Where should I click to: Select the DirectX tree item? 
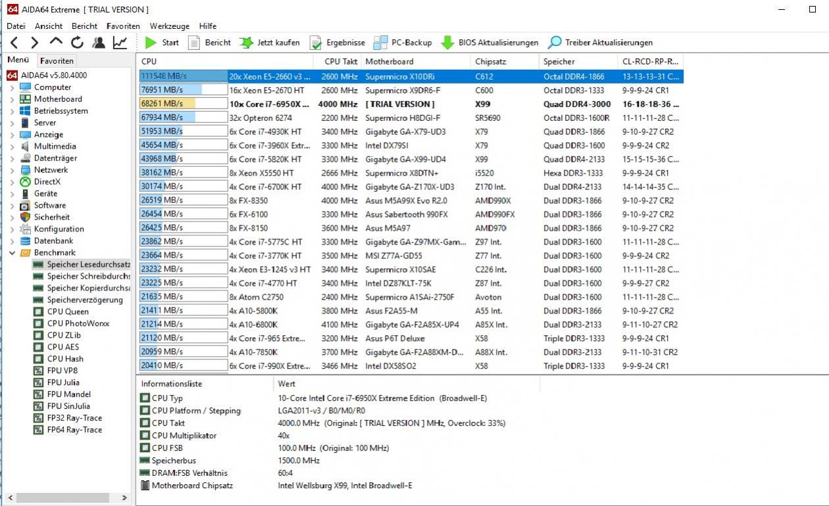(x=47, y=181)
